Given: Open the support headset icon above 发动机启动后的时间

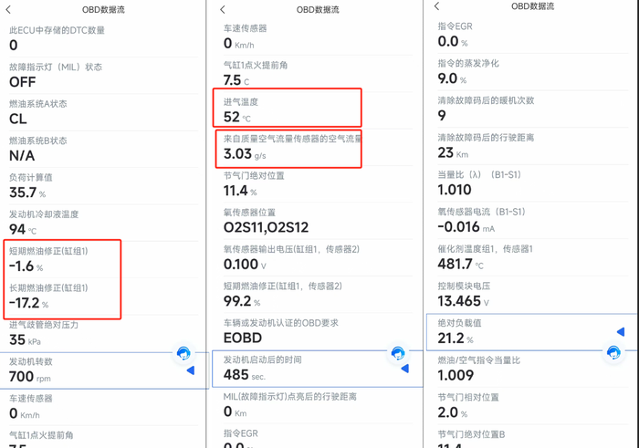Looking at the screenshot, I should 398,353.
